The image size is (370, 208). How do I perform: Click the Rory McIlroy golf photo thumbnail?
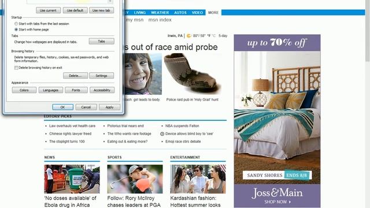coord(135,179)
